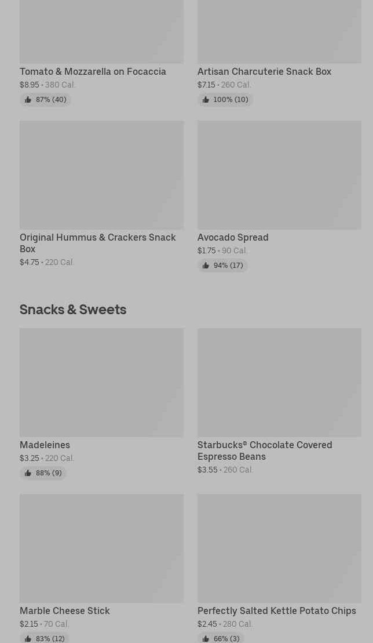
Task: Click the Madeleines product image
Action: click(101, 382)
